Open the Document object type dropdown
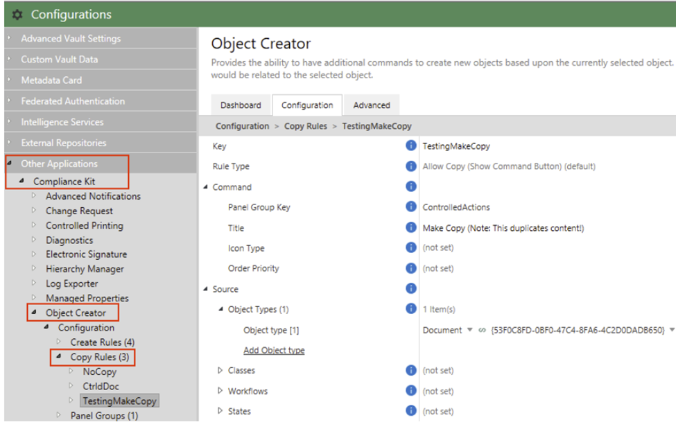The width and height of the screenshot is (676, 429). [x=469, y=330]
